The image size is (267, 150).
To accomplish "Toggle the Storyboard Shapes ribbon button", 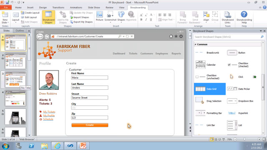I will pyautogui.click(x=48, y=17).
